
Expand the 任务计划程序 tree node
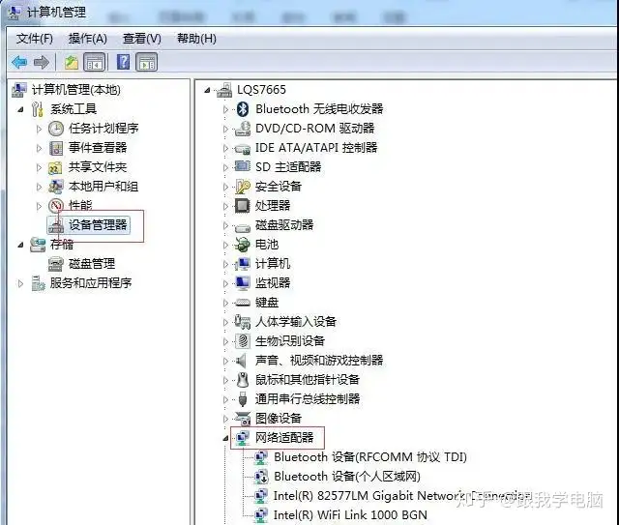[39, 129]
